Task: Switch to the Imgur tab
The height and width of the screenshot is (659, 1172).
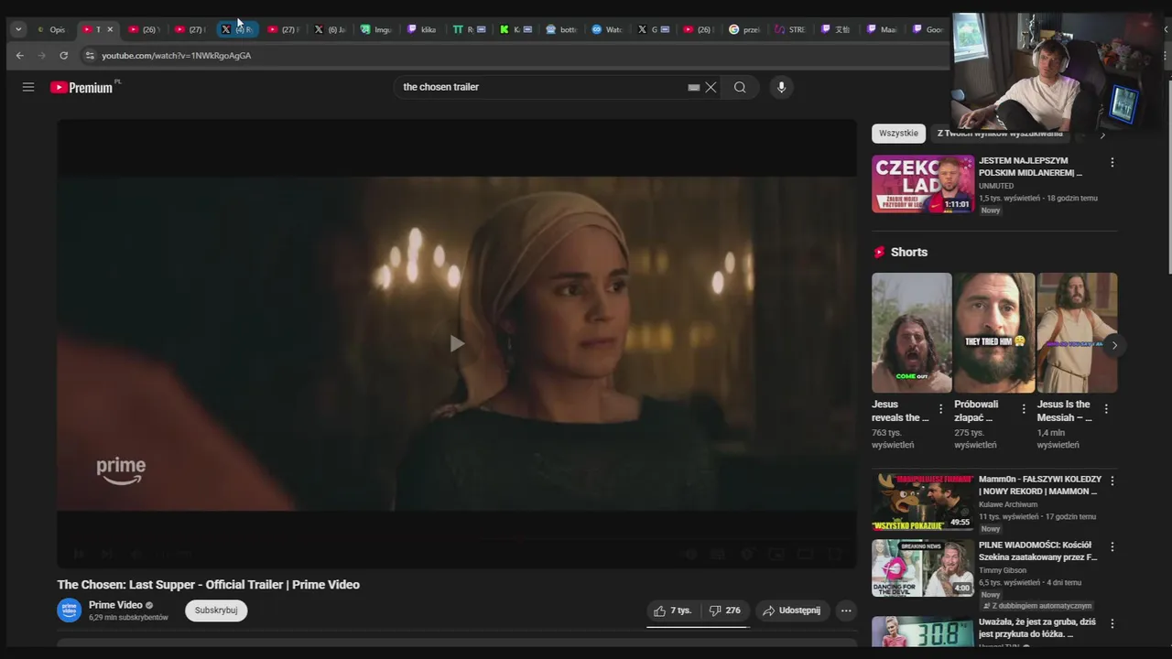Action: pos(376,29)
